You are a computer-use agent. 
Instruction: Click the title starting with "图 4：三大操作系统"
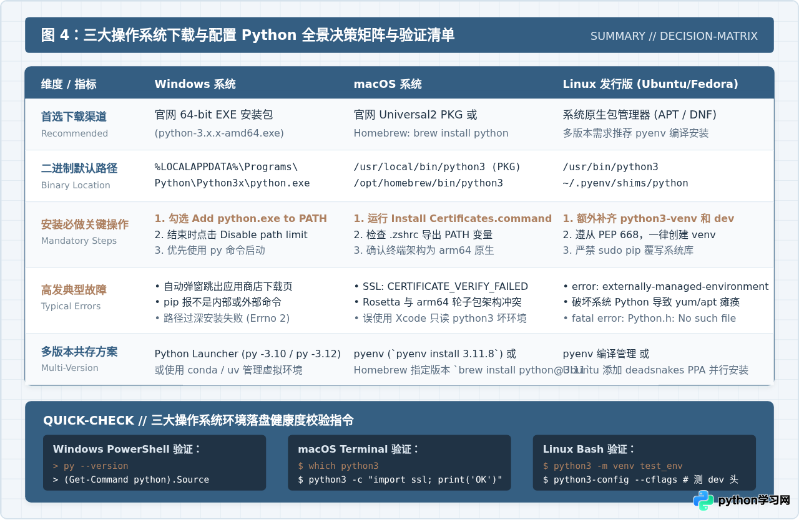[x=248, y=36]
